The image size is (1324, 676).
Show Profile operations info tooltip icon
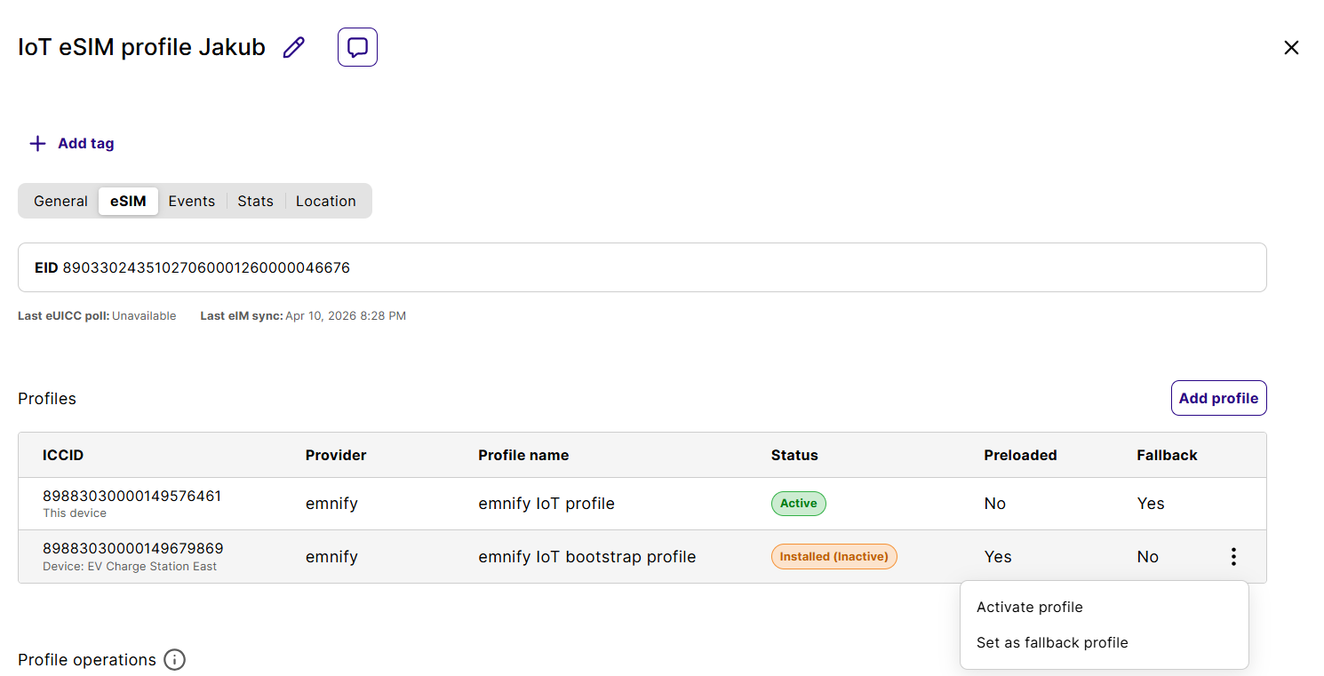[x=175, y=660]
